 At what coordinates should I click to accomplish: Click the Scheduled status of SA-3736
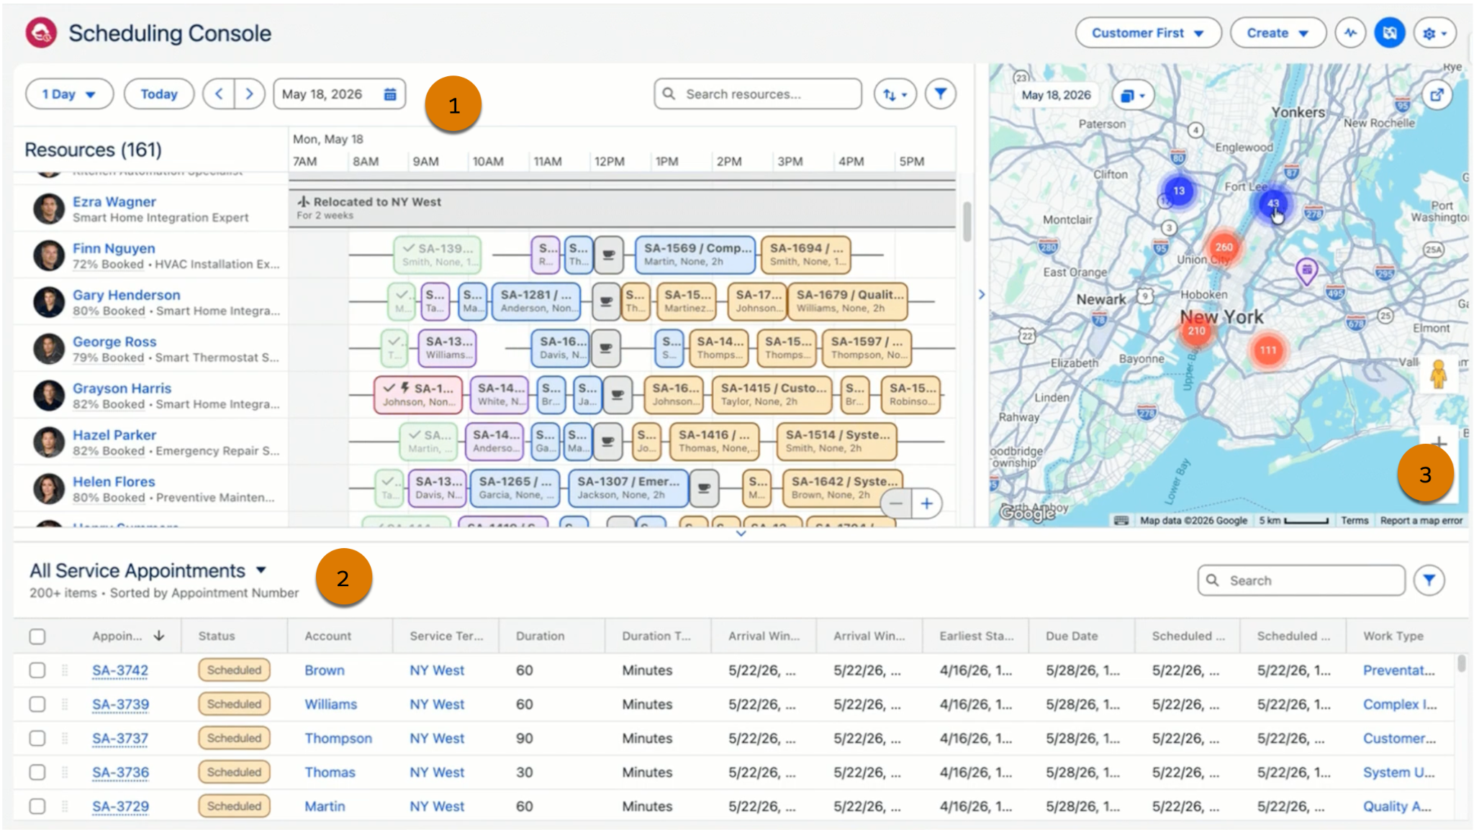click(234, 772)
